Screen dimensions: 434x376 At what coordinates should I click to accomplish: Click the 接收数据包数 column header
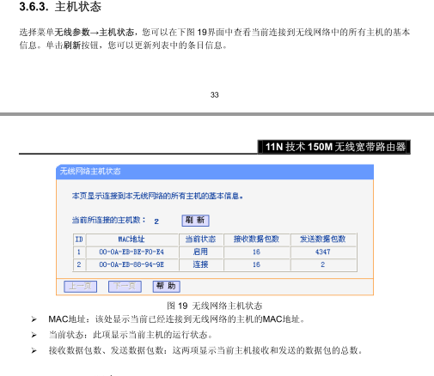pyautogui.click(x=256, y=240)
